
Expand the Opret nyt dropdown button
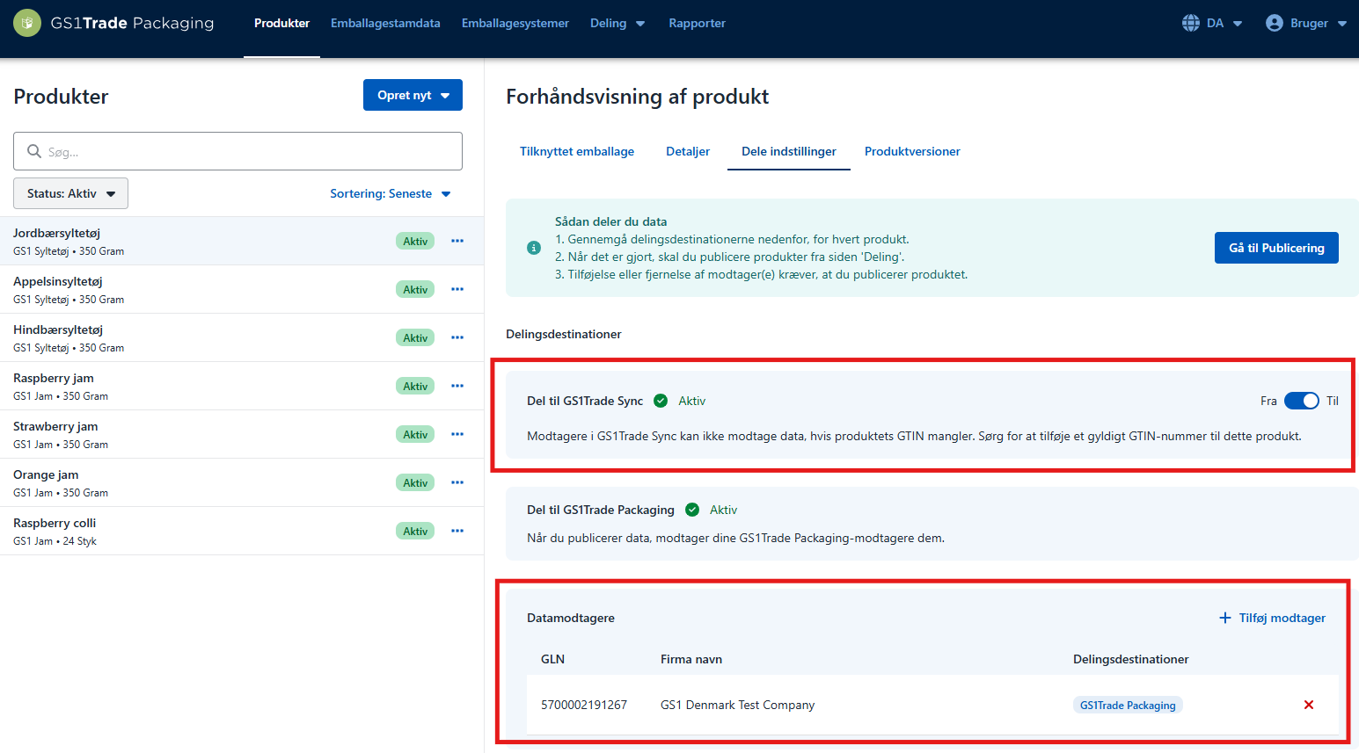413,95
